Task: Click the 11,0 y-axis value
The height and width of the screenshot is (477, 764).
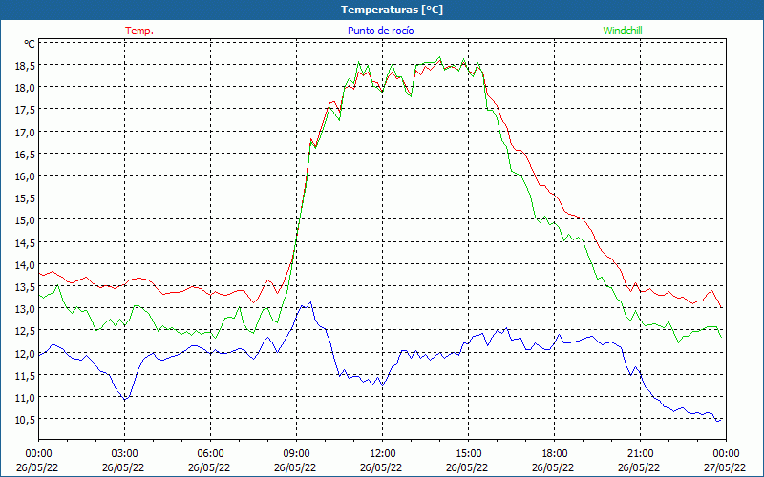Action: coord(26,397)
